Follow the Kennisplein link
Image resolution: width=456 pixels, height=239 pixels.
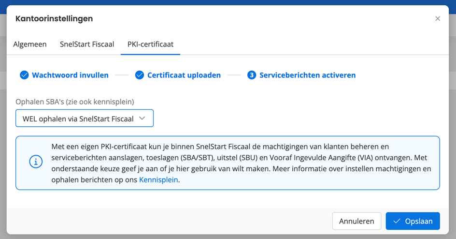click(x=158, y=179)
